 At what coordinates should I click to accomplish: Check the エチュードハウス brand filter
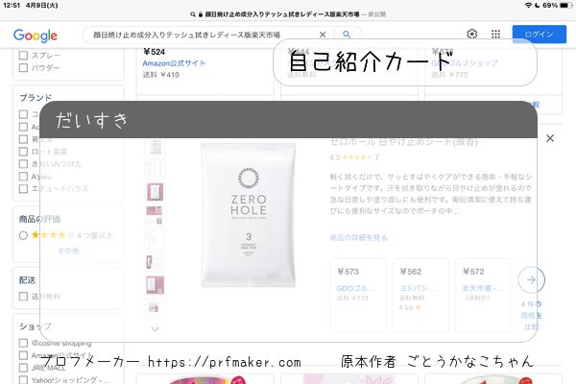pyautogui.click(x=23, y=188)
